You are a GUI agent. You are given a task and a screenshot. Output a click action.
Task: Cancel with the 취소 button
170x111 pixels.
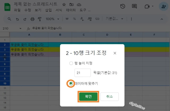109,96
